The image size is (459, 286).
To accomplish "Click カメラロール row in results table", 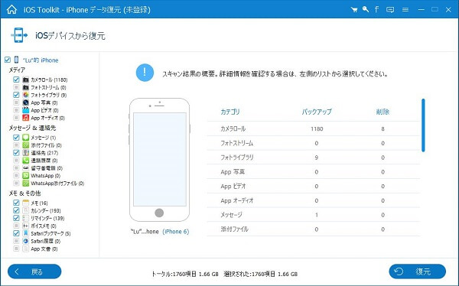I will coord(314,128).
